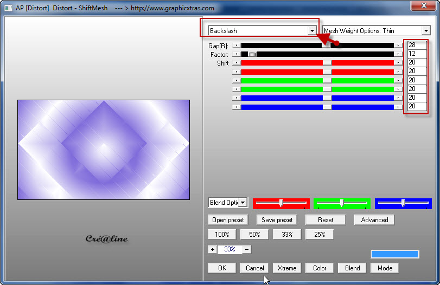Viewport: 440px width, 285px height.
Task: Click right arrow of first green Shift slider
Action: (x=399, y=80)
